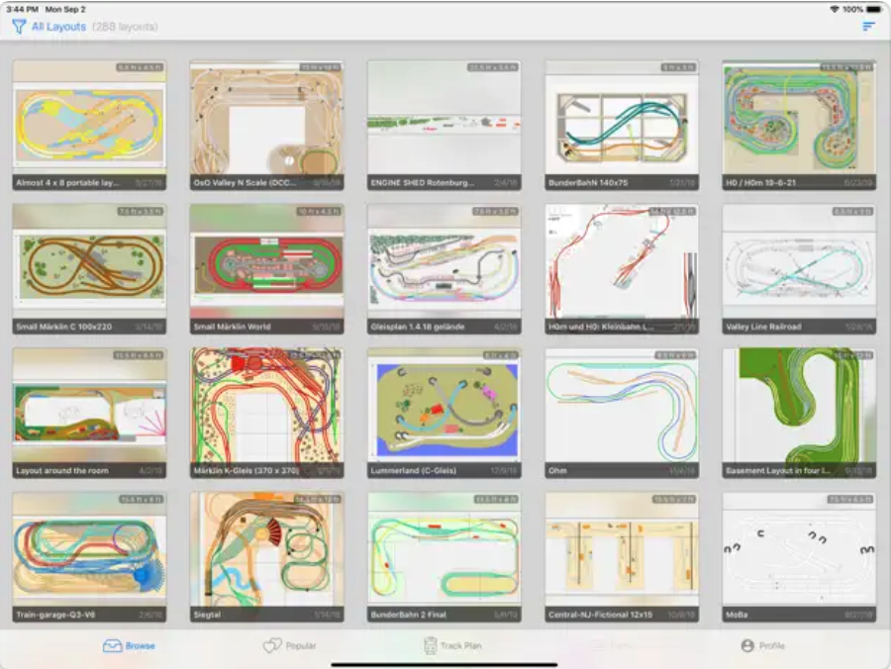Open the Central-NJ-Fictional 12x15 layout
The height and width of the screenshot is (669, 891).
click(x=622, y=557)
